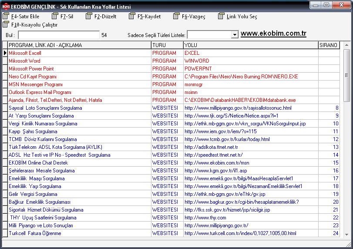Click the kgm.gov.tr/il1.asp URL cell

[x=251, y=171]
